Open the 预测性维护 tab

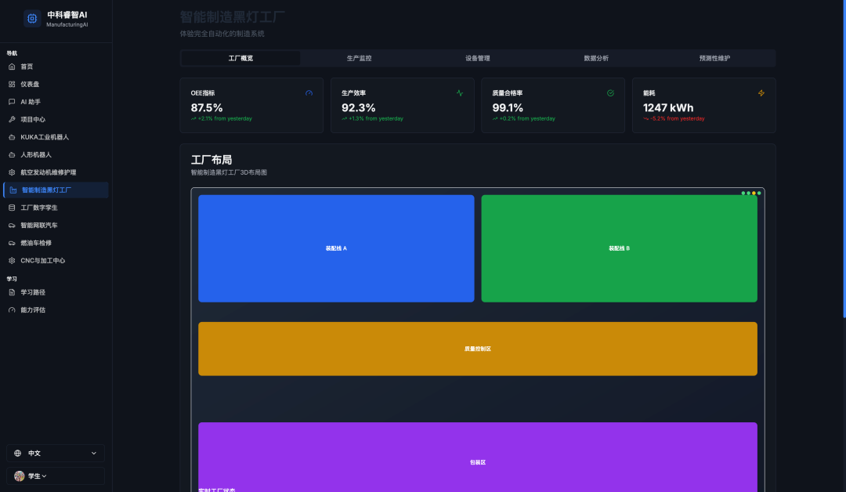[x=714, y=58]
